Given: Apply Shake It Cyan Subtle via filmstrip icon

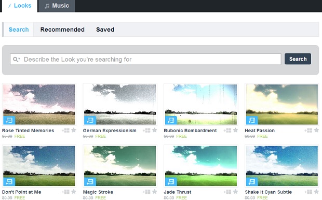Looking at the screenshot, I should point(252,182).
